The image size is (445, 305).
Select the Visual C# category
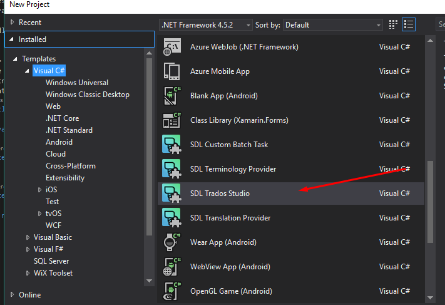(49, 70)
